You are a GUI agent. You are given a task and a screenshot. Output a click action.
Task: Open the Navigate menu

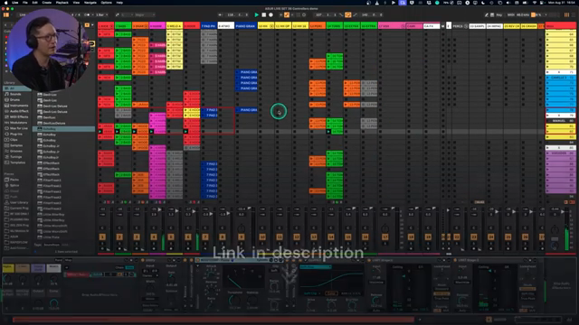click(90, 3)
